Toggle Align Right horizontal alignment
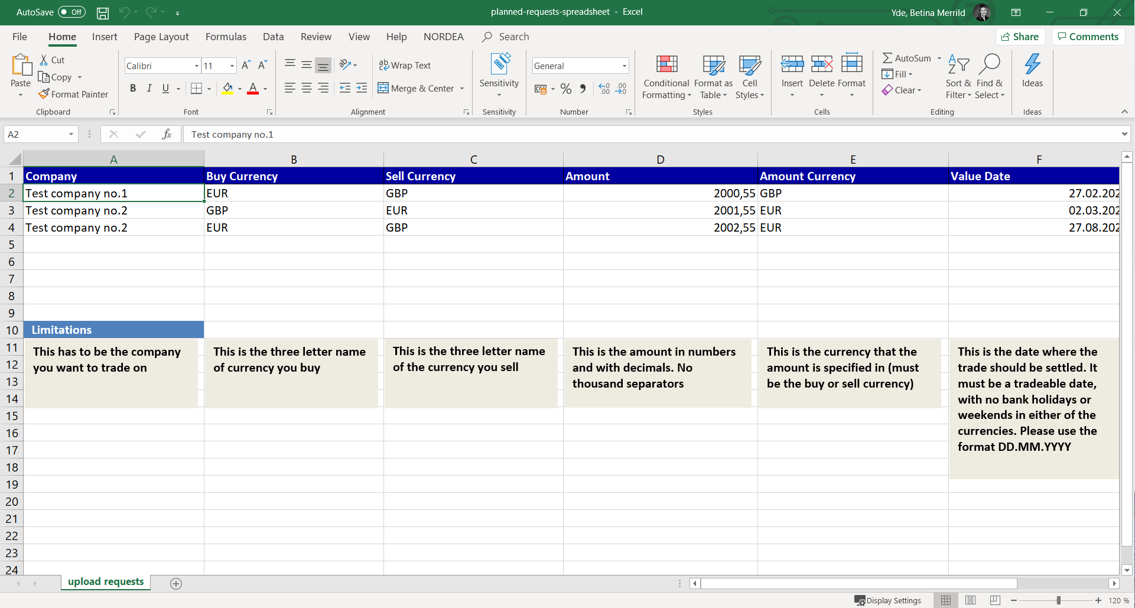The height and width of the screenshot is (608, 1135). coord(323,88)
